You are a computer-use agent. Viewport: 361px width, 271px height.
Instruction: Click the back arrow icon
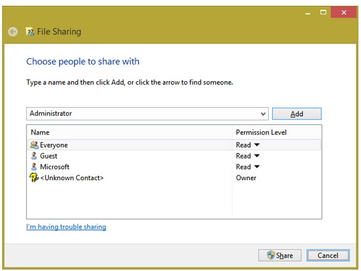click(x=13, y=32)
